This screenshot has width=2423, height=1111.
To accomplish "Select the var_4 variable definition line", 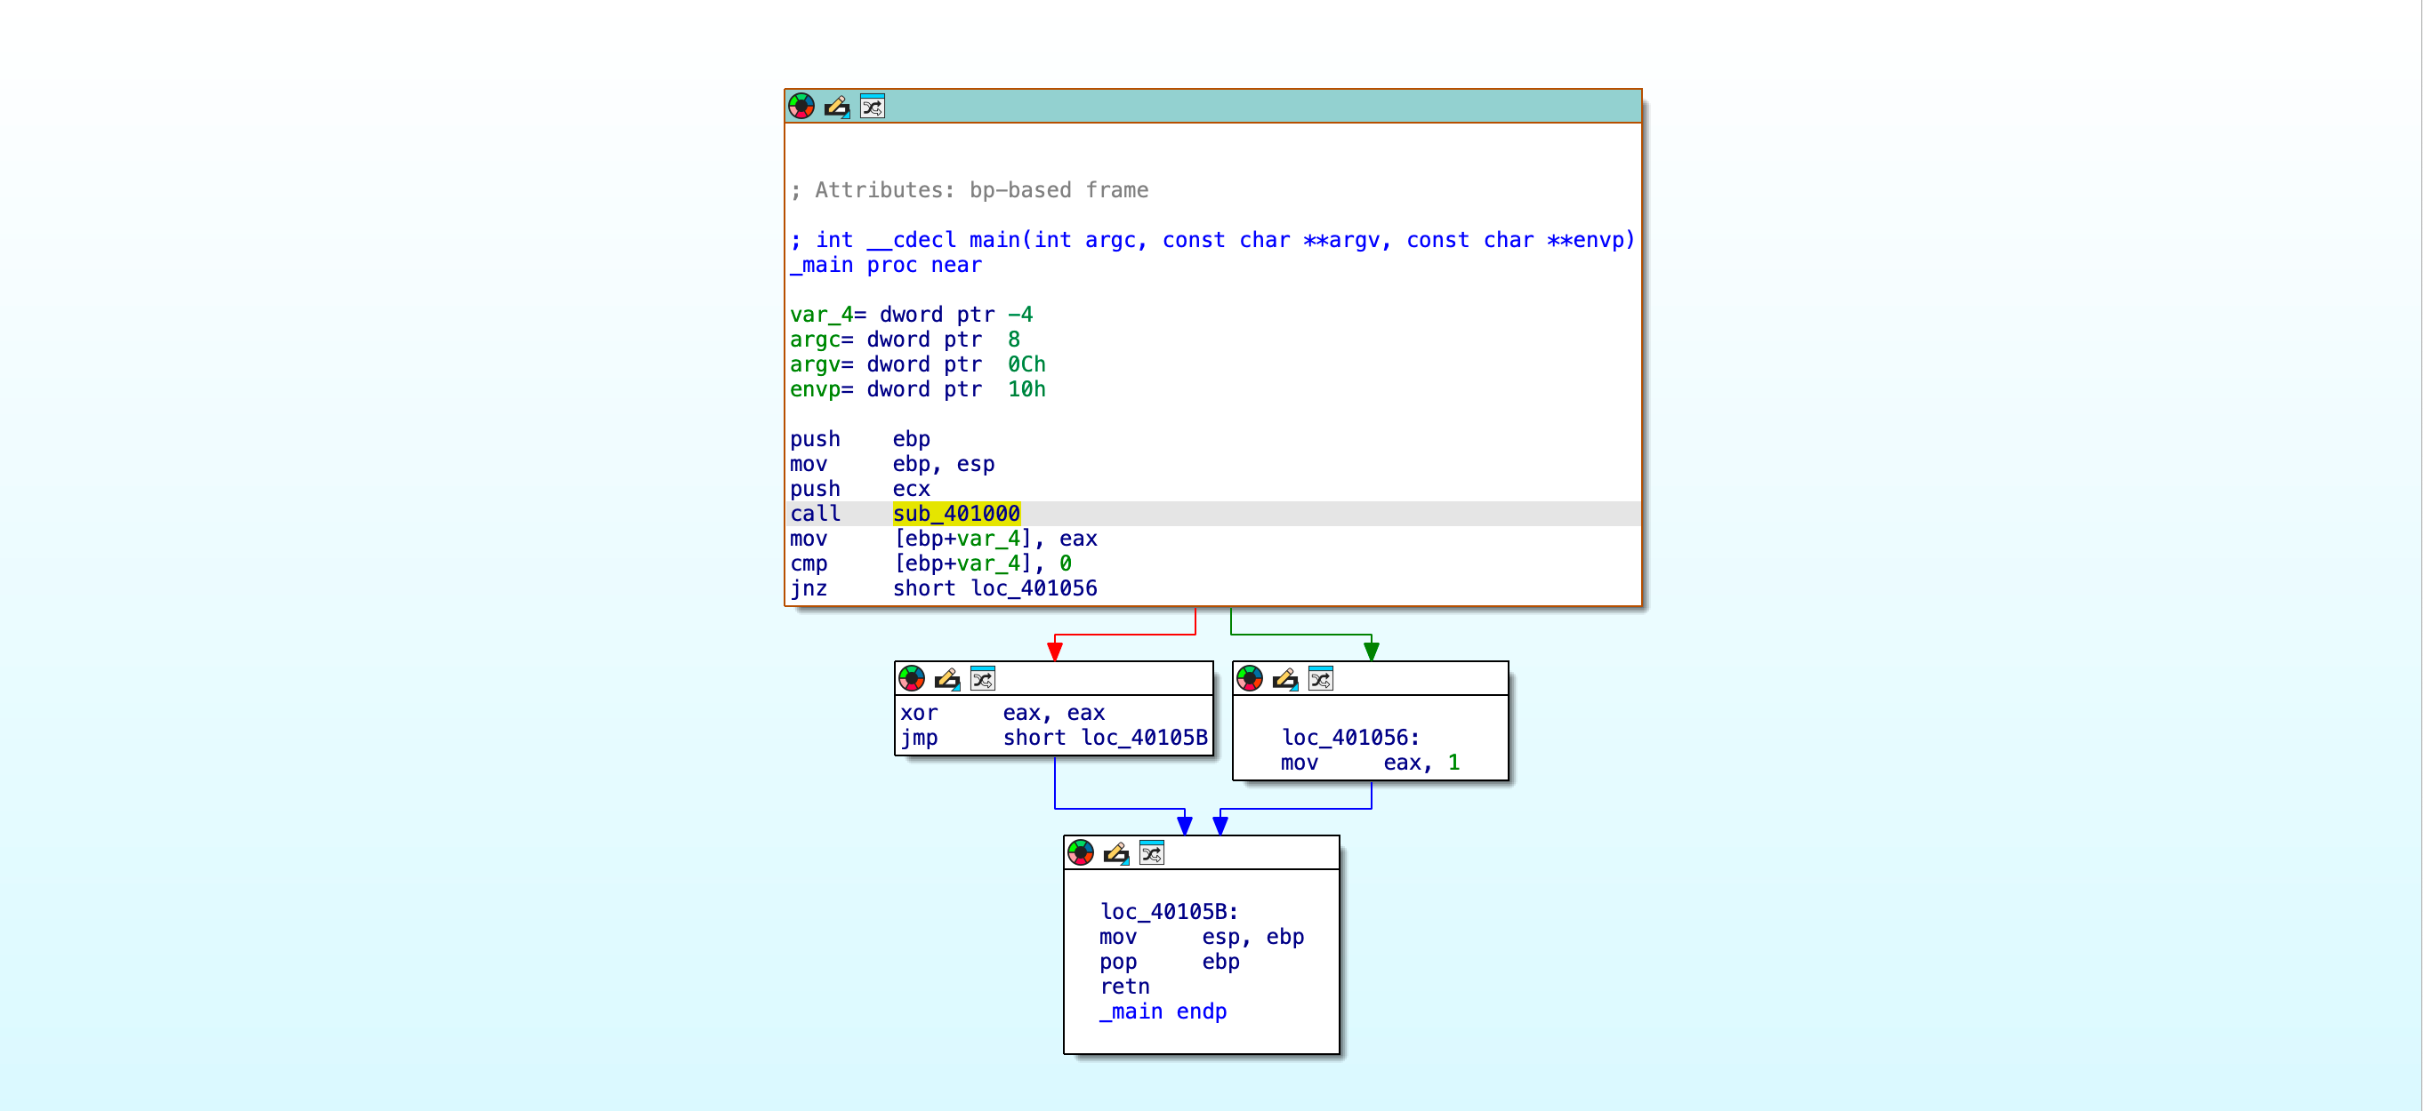I will (x=911, y=315).
